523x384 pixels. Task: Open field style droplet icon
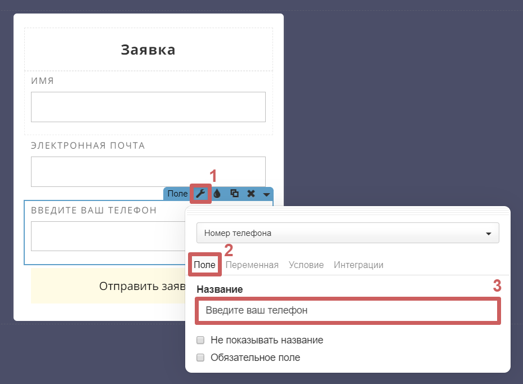[x=217, y=194]
